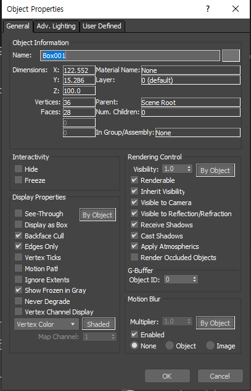Open the help question mark button

[x=208, y=9]
